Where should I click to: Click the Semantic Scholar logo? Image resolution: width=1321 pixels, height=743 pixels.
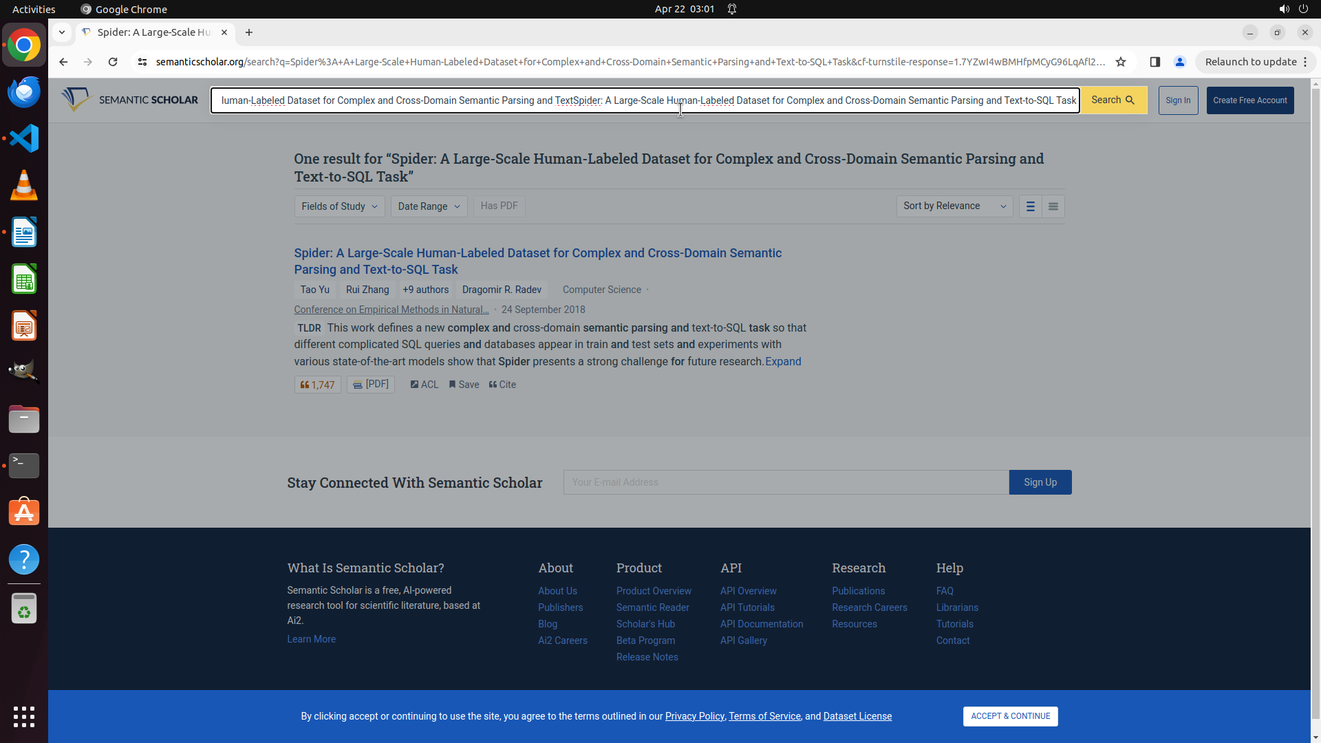point(130,100)
